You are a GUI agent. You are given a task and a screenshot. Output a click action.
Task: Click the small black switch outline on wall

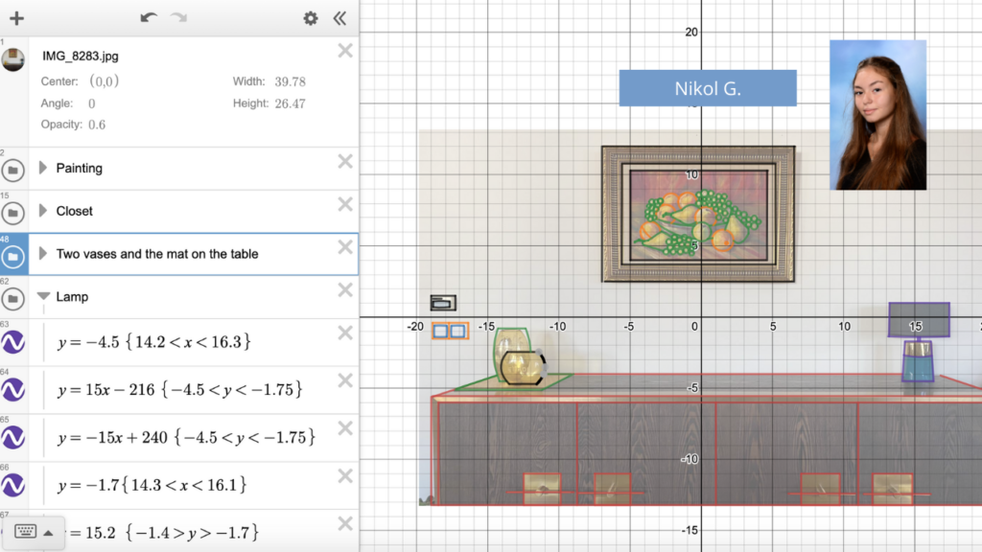(x=443, y=303)
